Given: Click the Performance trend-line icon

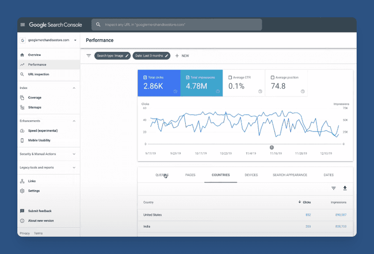Looking at the screenshot, I should 22,65.
